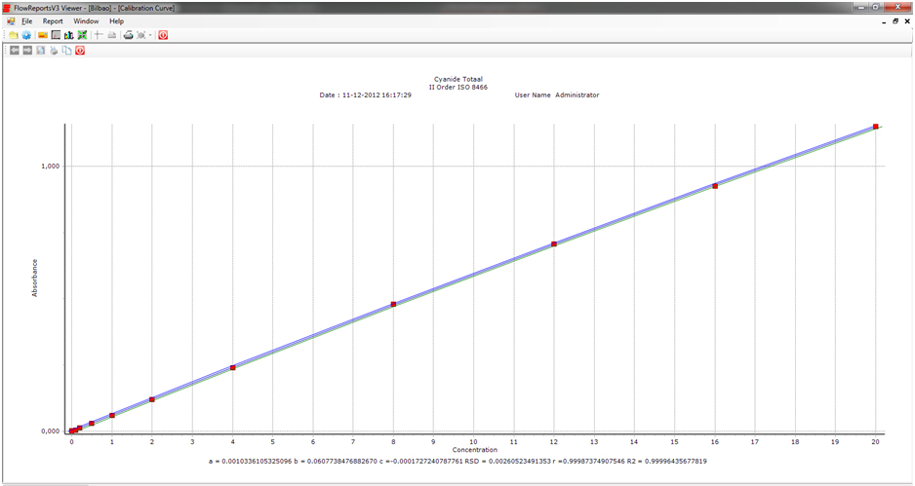Click the copy pages icon in report toolbar
Screen dimensions: 915x486
pyautogui.click(x=66, y=50)
